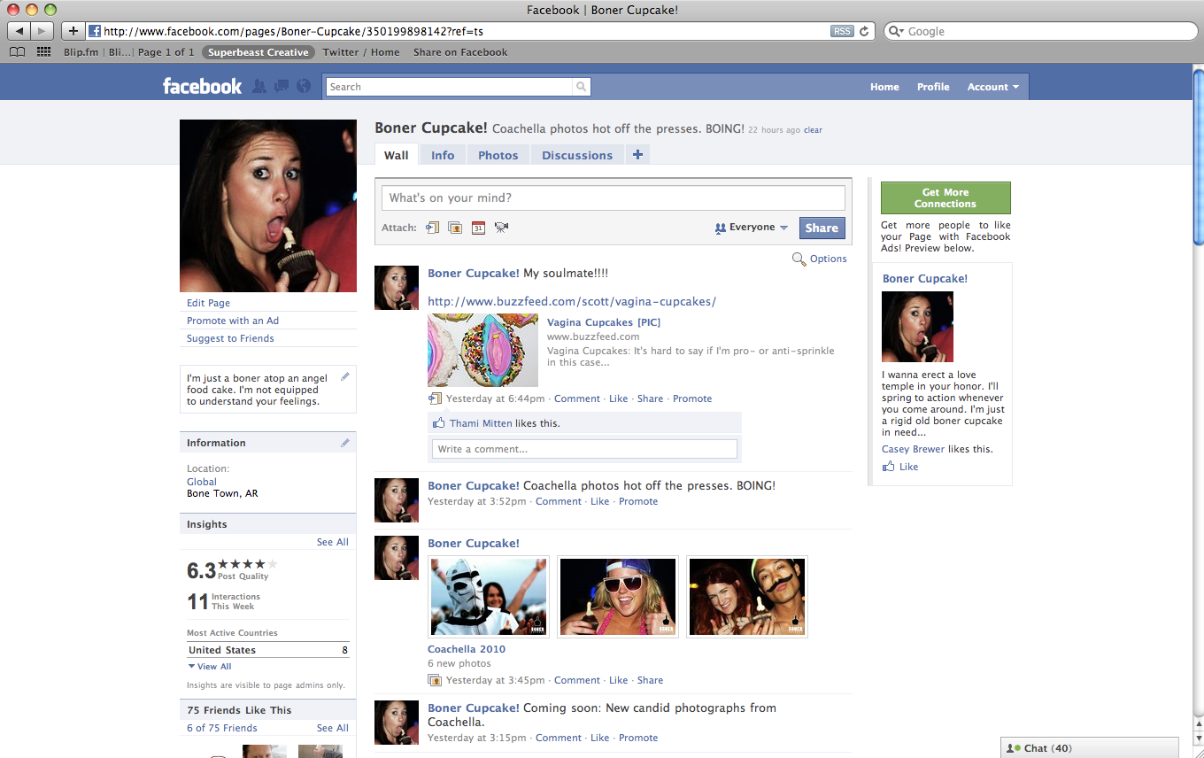1204x758 pixels.
Task: Switch to the Wall tab
Action: (396, 155)
